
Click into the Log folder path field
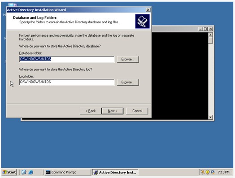67,82
